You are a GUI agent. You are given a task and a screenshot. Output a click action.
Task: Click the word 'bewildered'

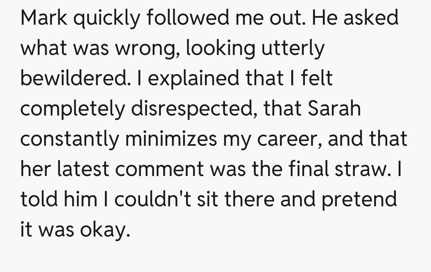[x=72, y=78]
